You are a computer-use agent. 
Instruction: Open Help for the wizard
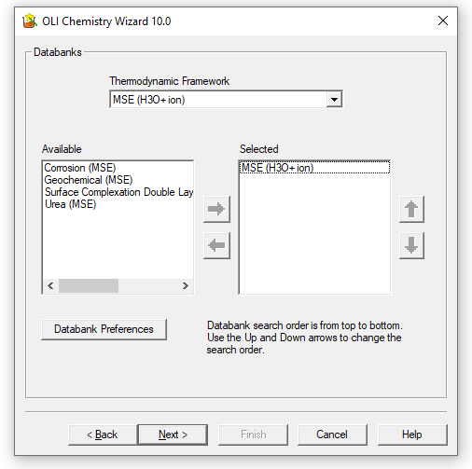[x=412, y=435]
